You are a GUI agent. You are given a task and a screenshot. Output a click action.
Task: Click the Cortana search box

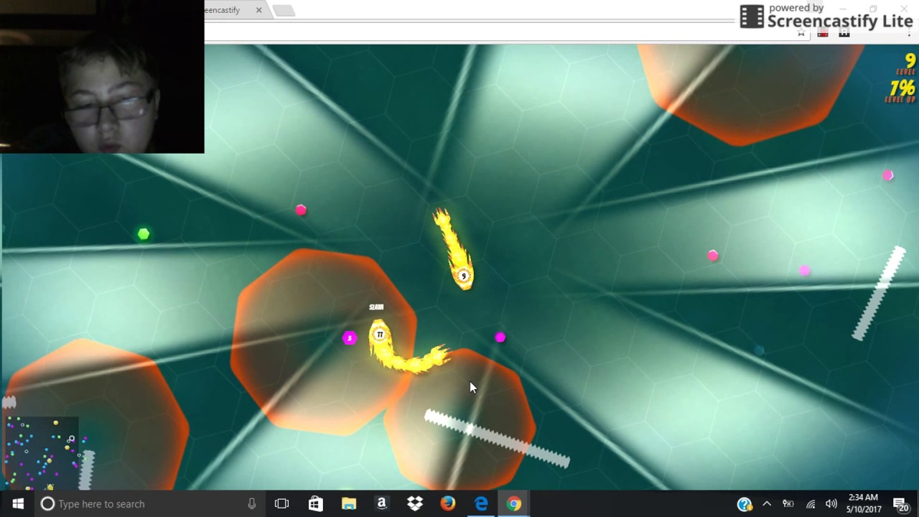[149, 503]
